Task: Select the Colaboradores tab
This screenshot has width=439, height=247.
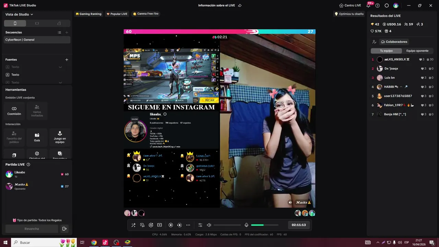Action: [x=394, y=42]
